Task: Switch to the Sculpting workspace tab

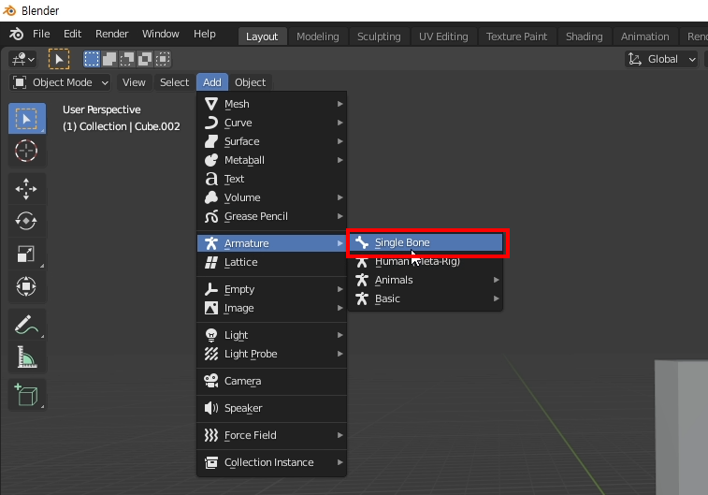Action: (379, 36)
